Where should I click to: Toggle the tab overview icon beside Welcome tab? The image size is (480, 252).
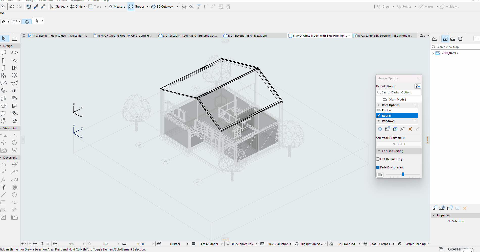24,36
